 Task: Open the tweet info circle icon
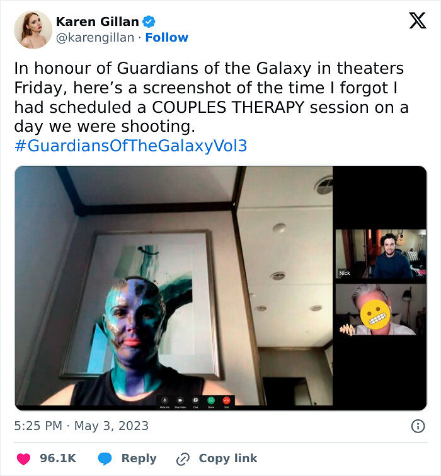[418, 426]
